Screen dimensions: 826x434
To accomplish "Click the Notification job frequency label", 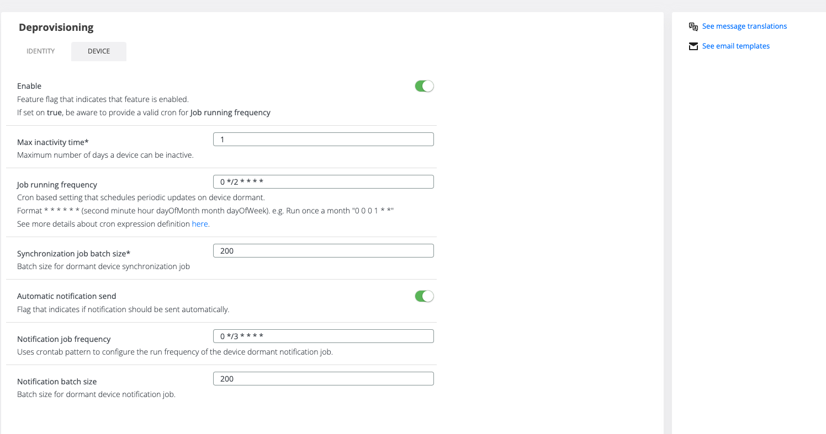I will [x=64, y=339].
